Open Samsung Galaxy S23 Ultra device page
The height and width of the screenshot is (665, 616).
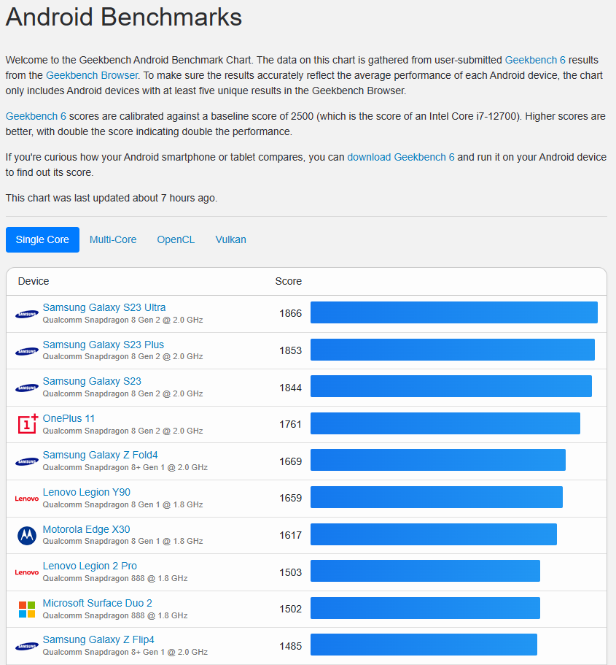click(104, 307)
